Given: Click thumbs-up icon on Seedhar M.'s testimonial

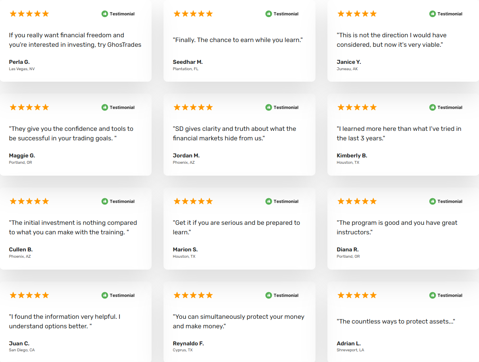Looking at the screenshot, I should pyautogui.click(x=269, y=14).
